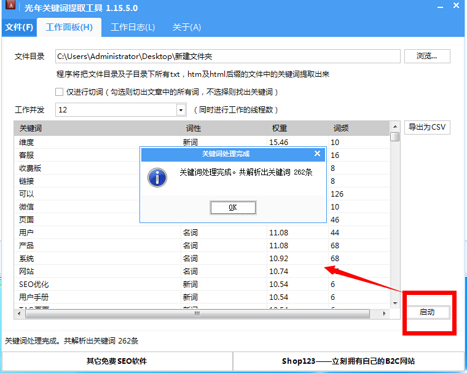Click the 浏览... browse button
This screenshot has width=467, height=373.
(427, 57)
